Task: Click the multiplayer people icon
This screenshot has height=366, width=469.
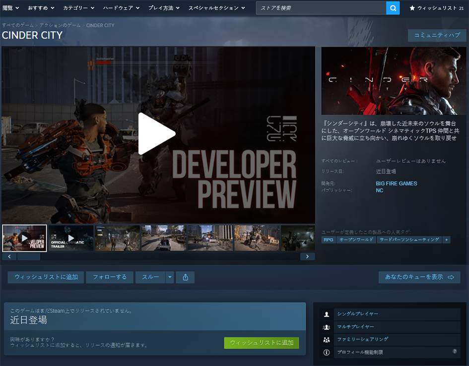Action: (327, 327)
